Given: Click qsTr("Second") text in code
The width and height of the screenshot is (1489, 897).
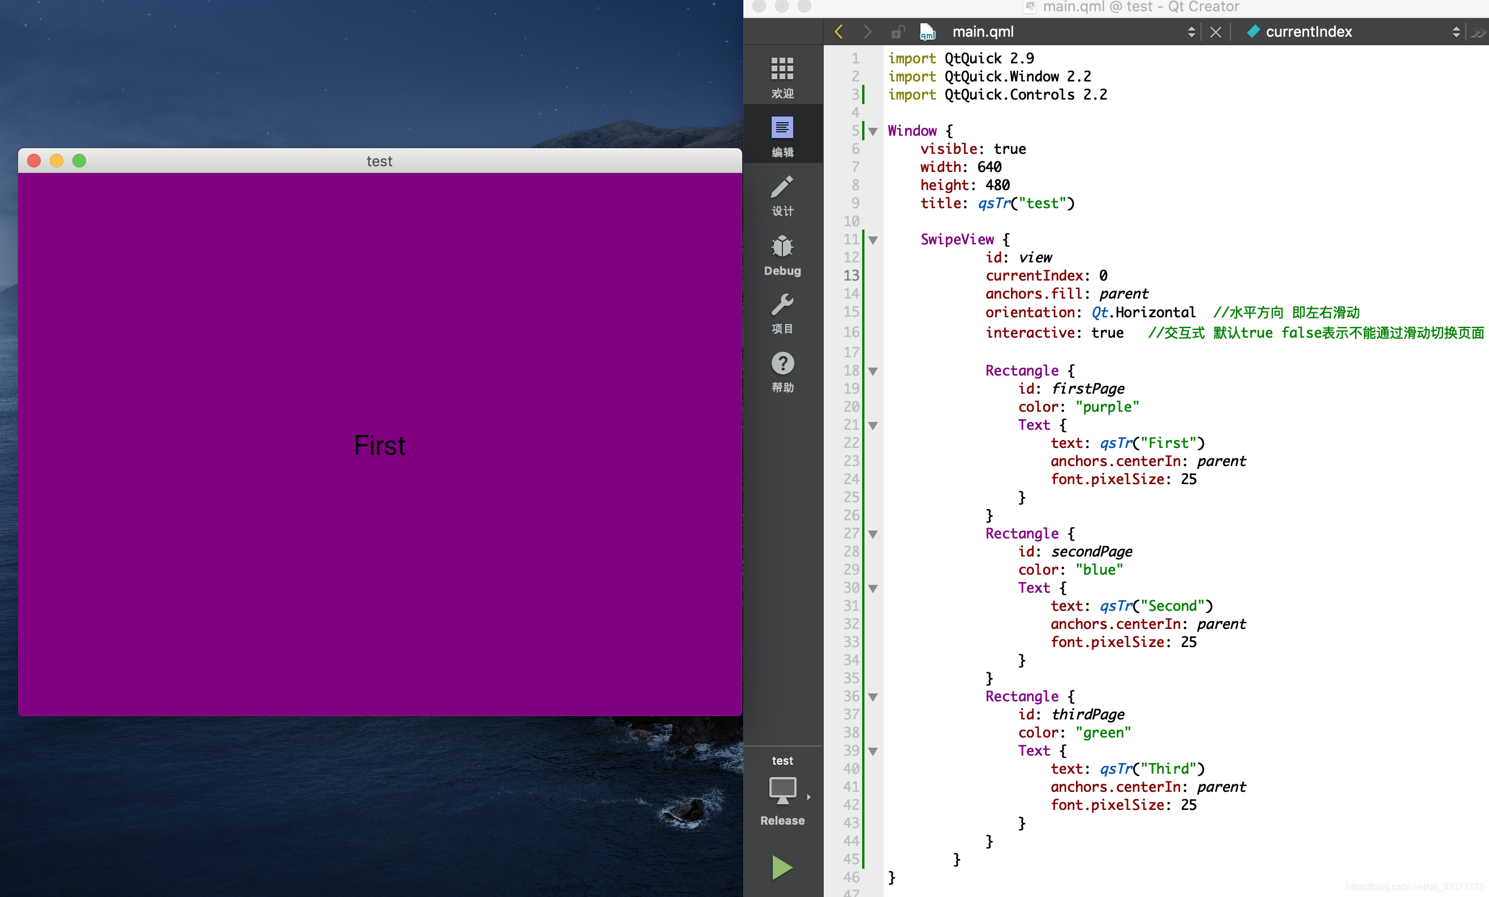Looking at the screenshot, I should click(x=1155, y=606).
